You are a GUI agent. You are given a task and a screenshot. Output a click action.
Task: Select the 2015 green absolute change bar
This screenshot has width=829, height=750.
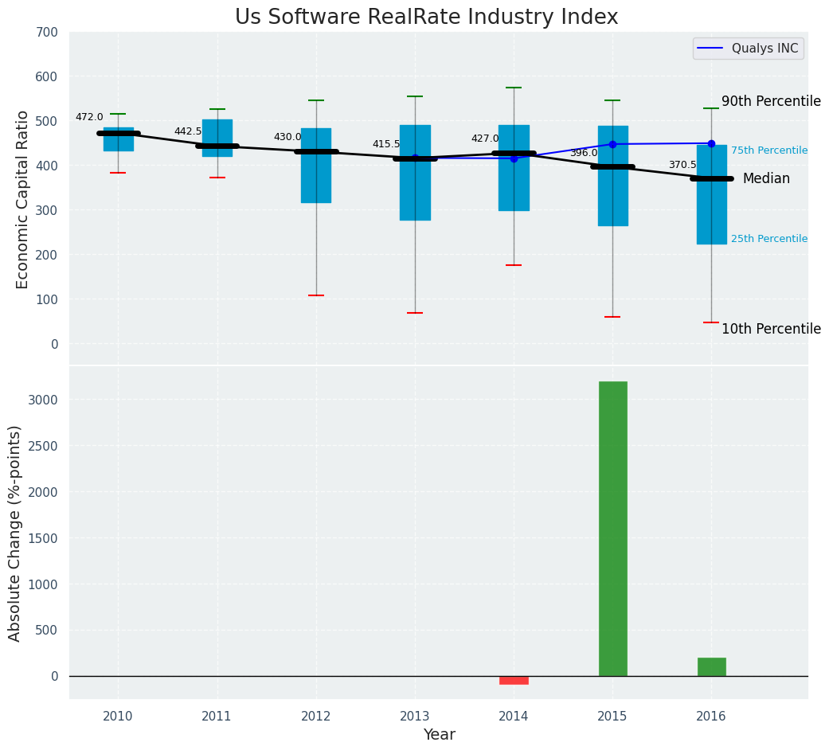pyautogui.click(x=612, y=529)
